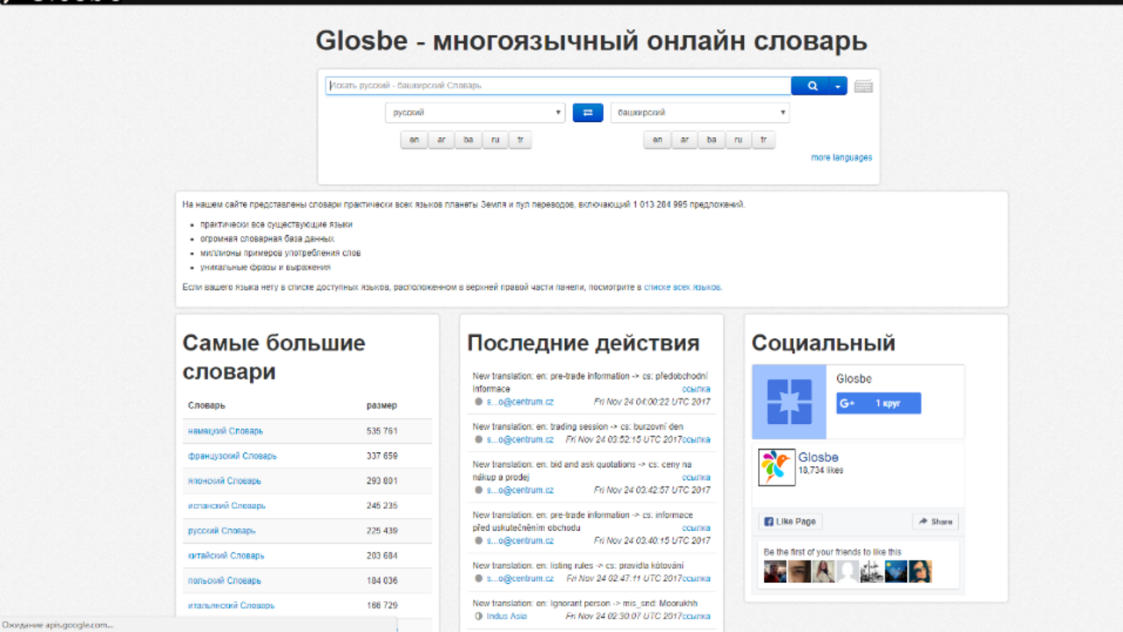
Task: Click Google+ '1 круг' follow button
Action: click(878, 404)
